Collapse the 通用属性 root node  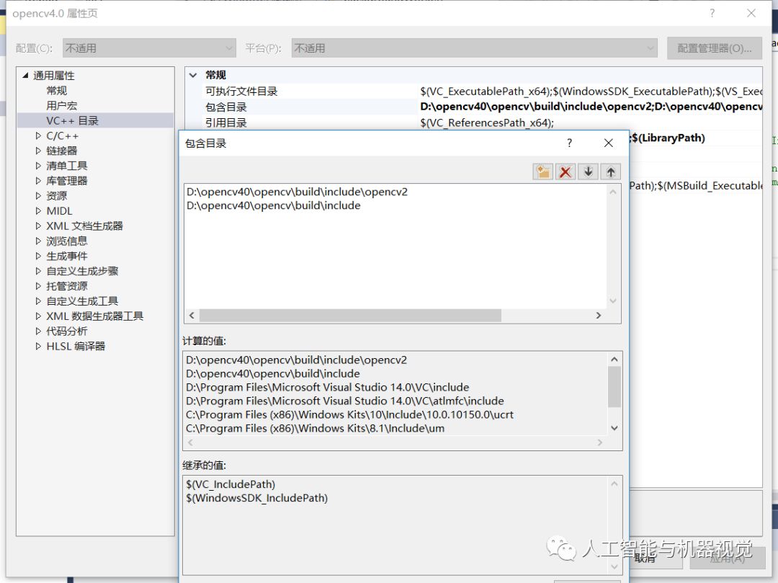[x=25, y=76]
